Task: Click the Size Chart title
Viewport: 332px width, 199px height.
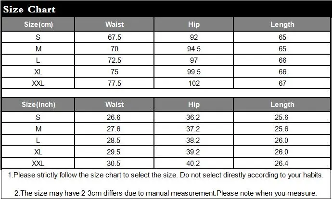Action: pyautogui.click(x=29, y=10)
